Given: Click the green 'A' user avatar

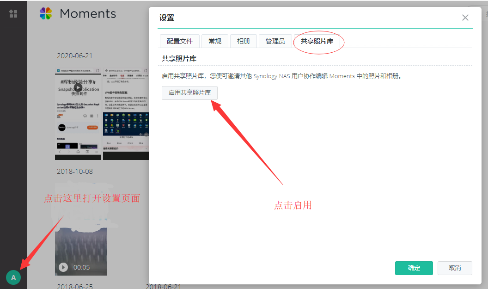Looking at the screenshot, I should point(13,277).
